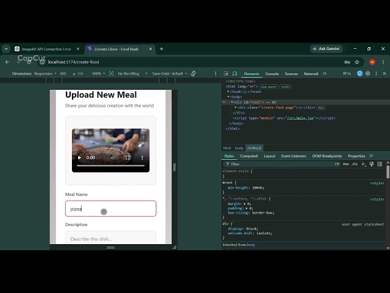Show more sidebar tabs after Properties
This screenshot has height=293, width=390.
point(371,156)
